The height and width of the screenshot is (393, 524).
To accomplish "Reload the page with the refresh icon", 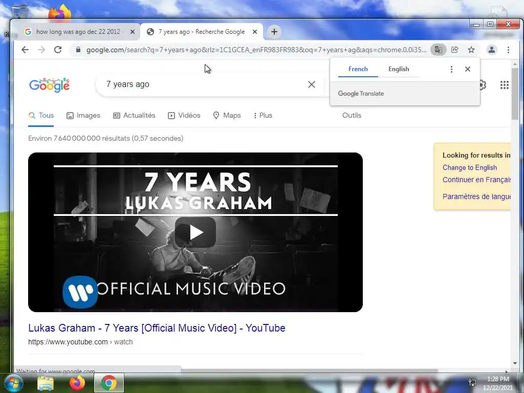I will (58, 50).
